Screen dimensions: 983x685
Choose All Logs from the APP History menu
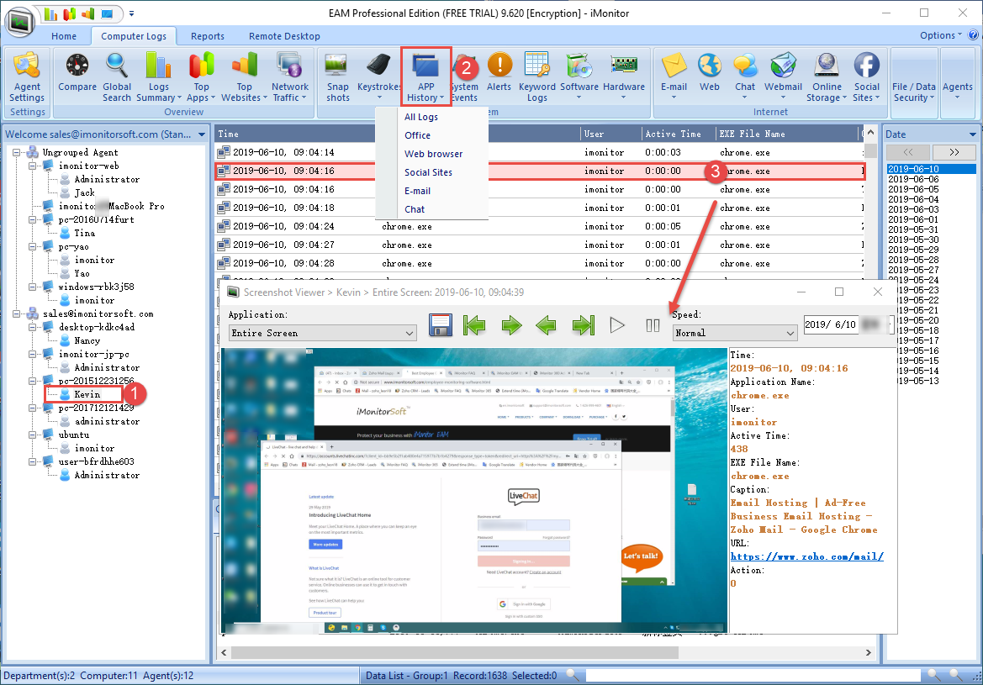[x=421, y=117]
